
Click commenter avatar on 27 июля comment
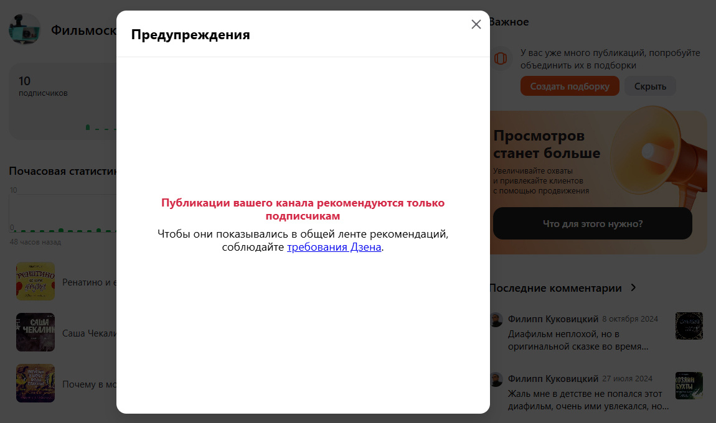tap(496, 379)
